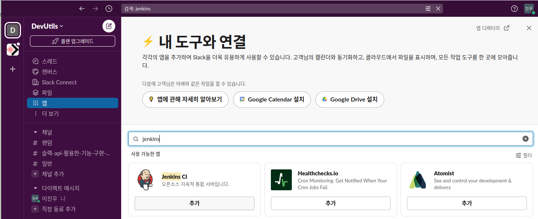Expand DevUtils workspace menu

point(48,26)
